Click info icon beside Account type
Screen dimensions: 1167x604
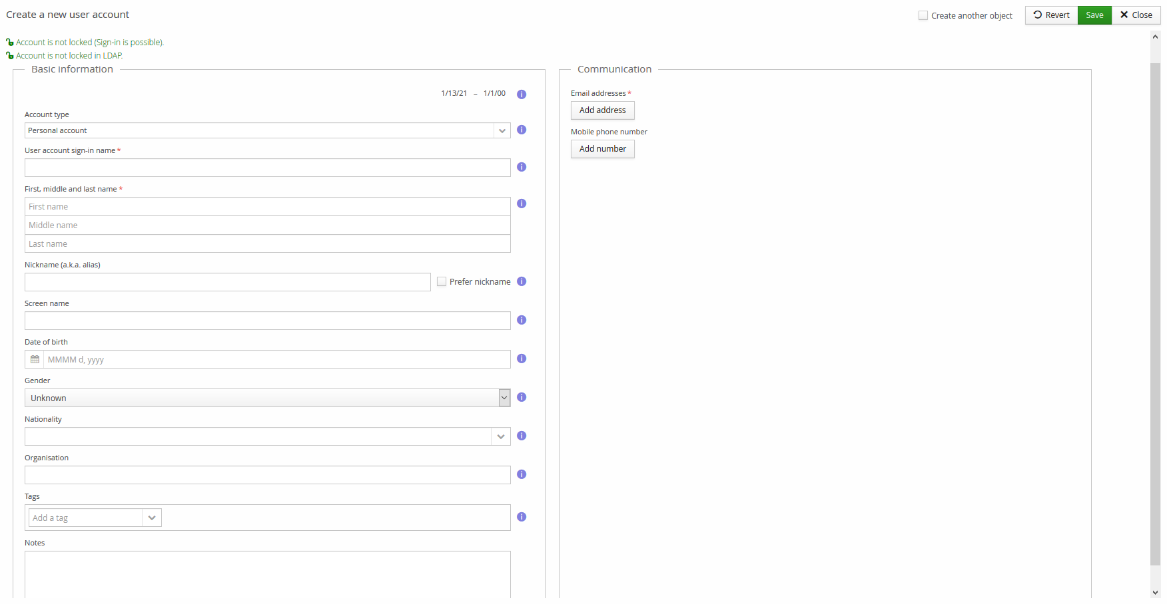point(522,130)
